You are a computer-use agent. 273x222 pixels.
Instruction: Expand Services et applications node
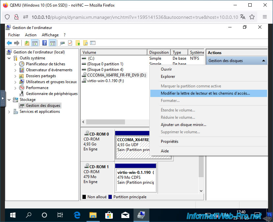tap(9, 112)
